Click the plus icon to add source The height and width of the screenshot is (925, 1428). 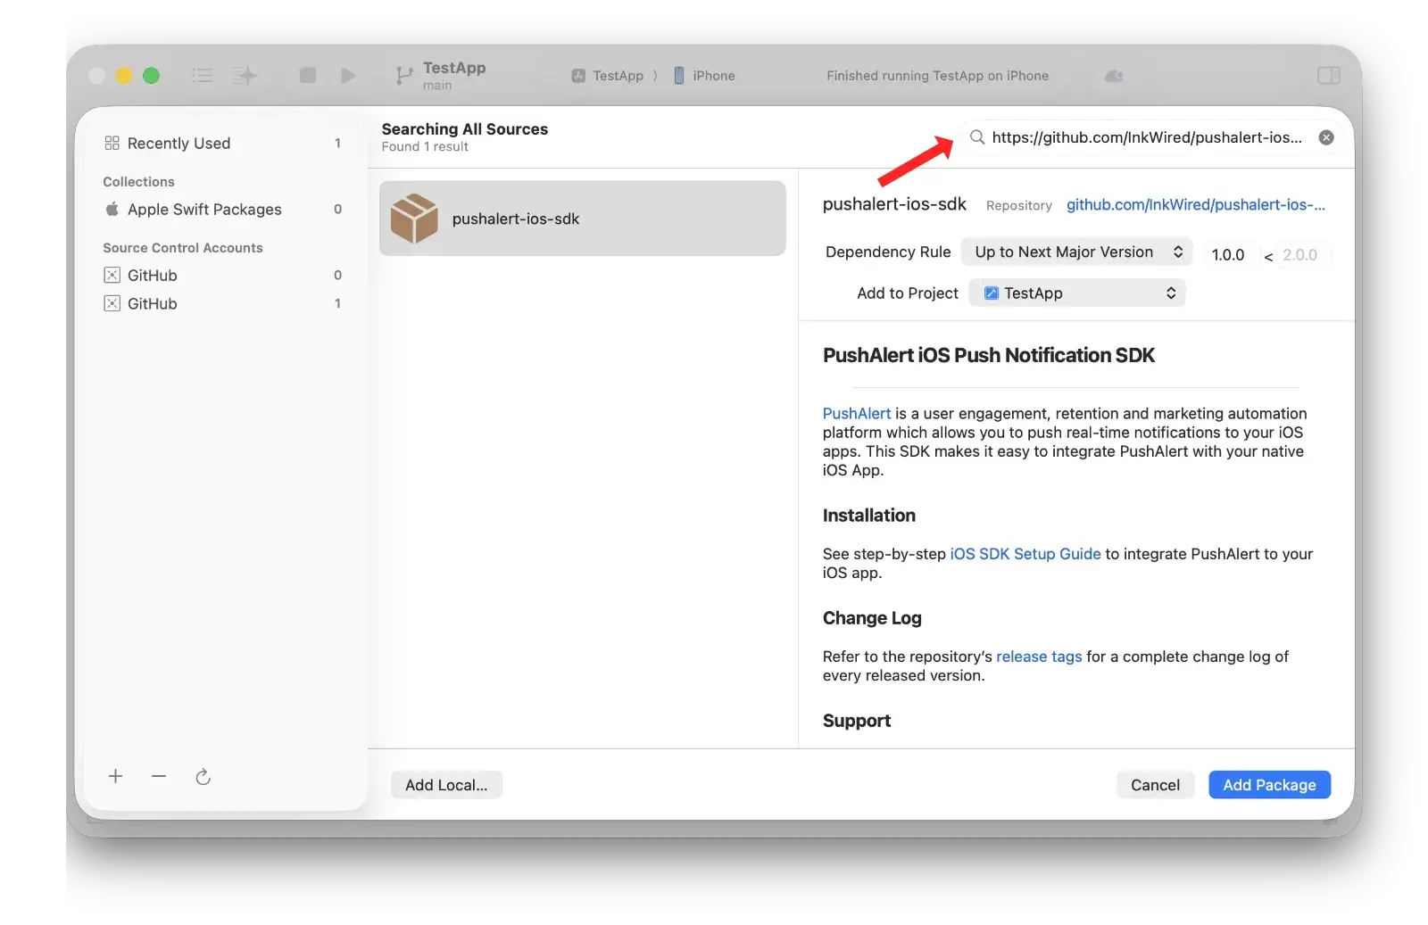pyautogui.click(x=115, y=776)
